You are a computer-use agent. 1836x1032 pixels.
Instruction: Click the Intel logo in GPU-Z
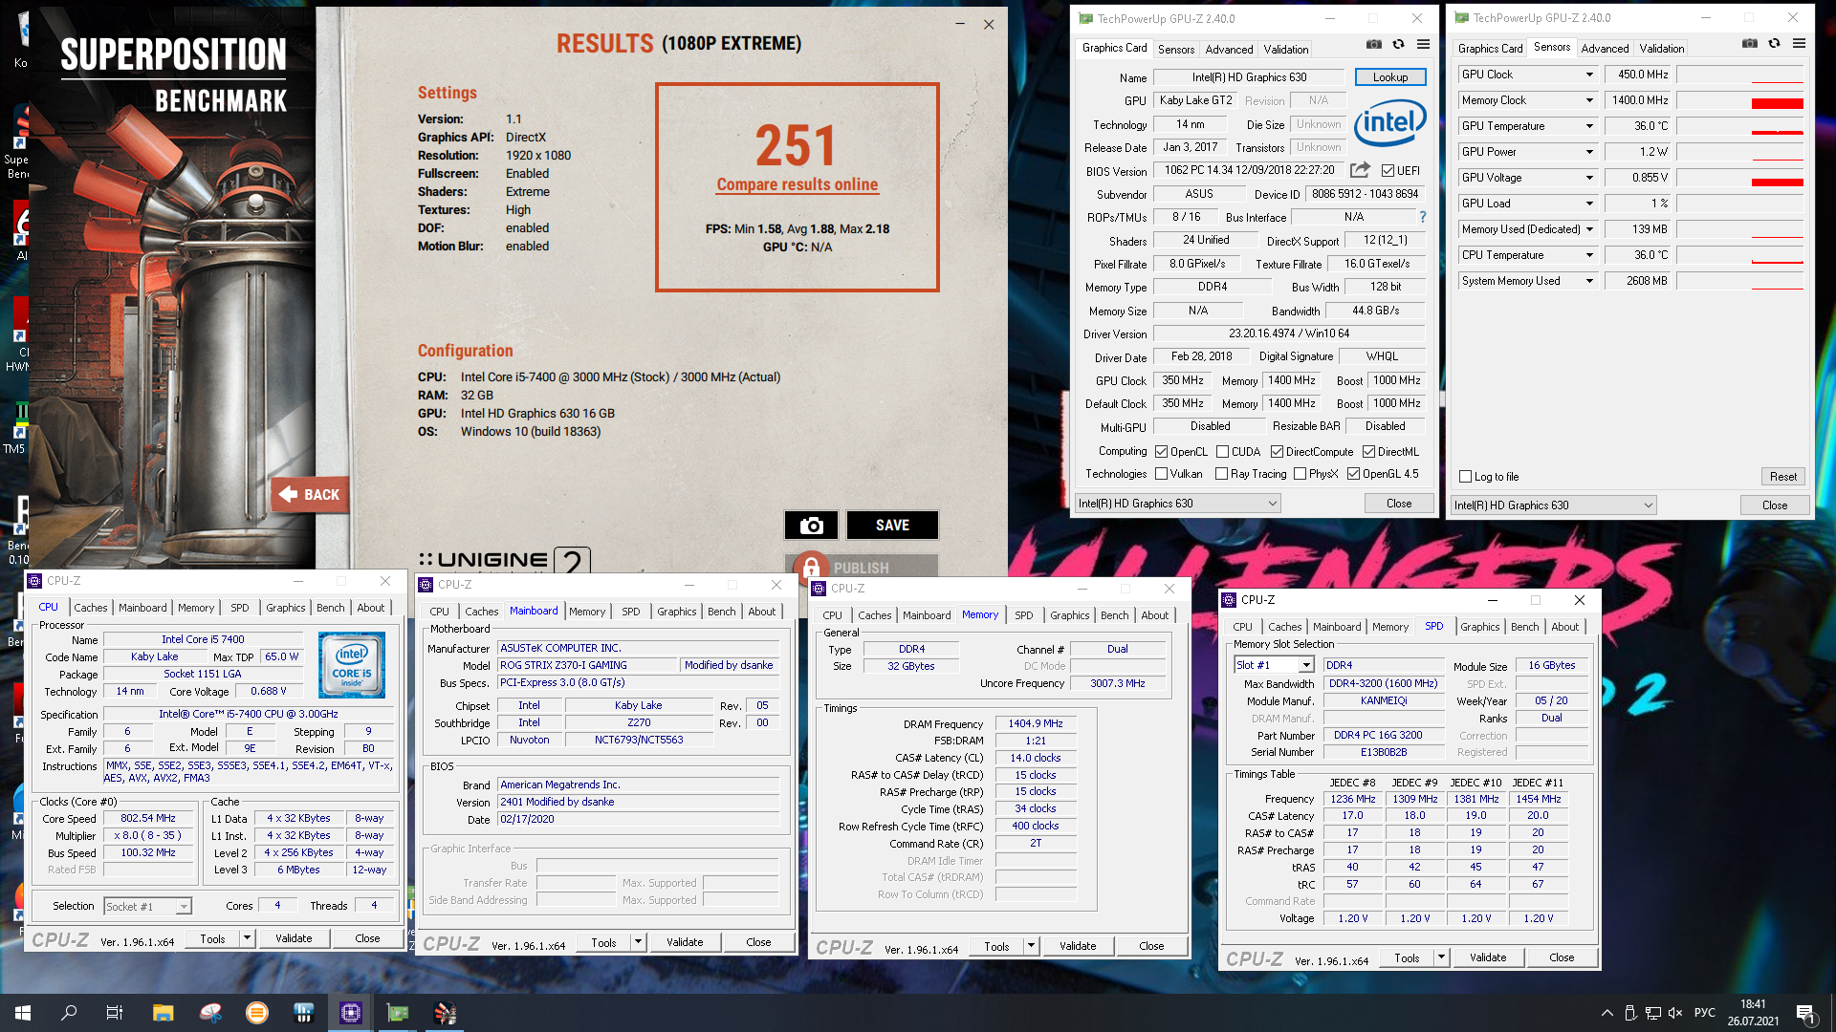(x=1389, y=122)
